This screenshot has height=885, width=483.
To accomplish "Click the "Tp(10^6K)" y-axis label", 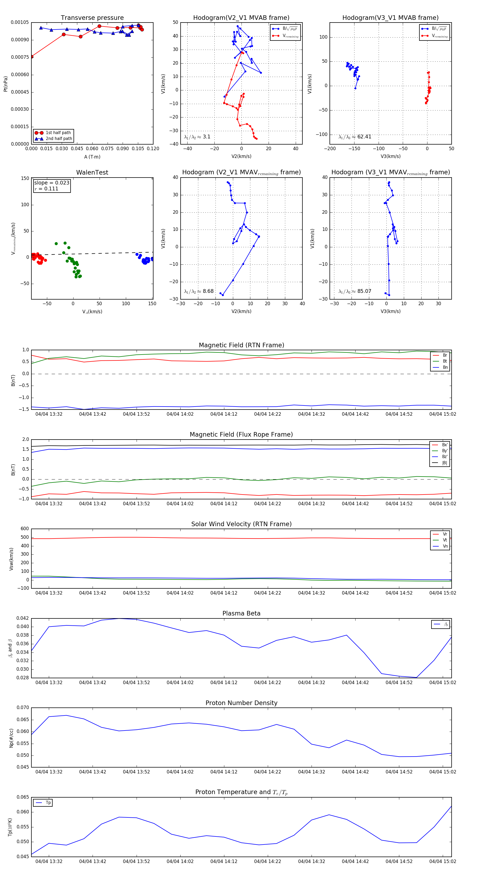I will click(10, 827).
